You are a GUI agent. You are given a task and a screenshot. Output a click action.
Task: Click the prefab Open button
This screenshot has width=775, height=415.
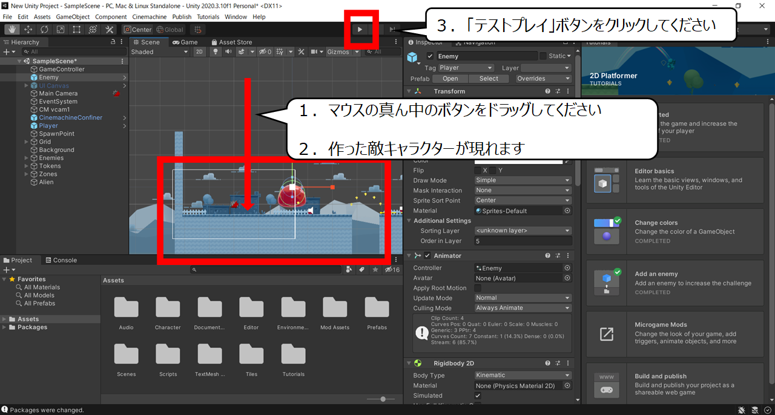(450, 79)
